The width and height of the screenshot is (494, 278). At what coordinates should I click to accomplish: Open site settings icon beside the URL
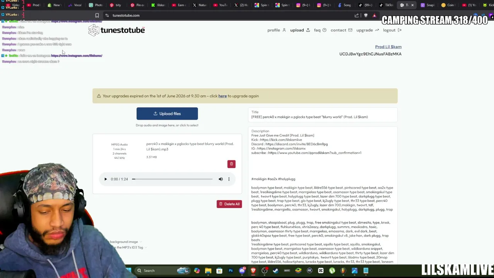click(x=107, y=15)
